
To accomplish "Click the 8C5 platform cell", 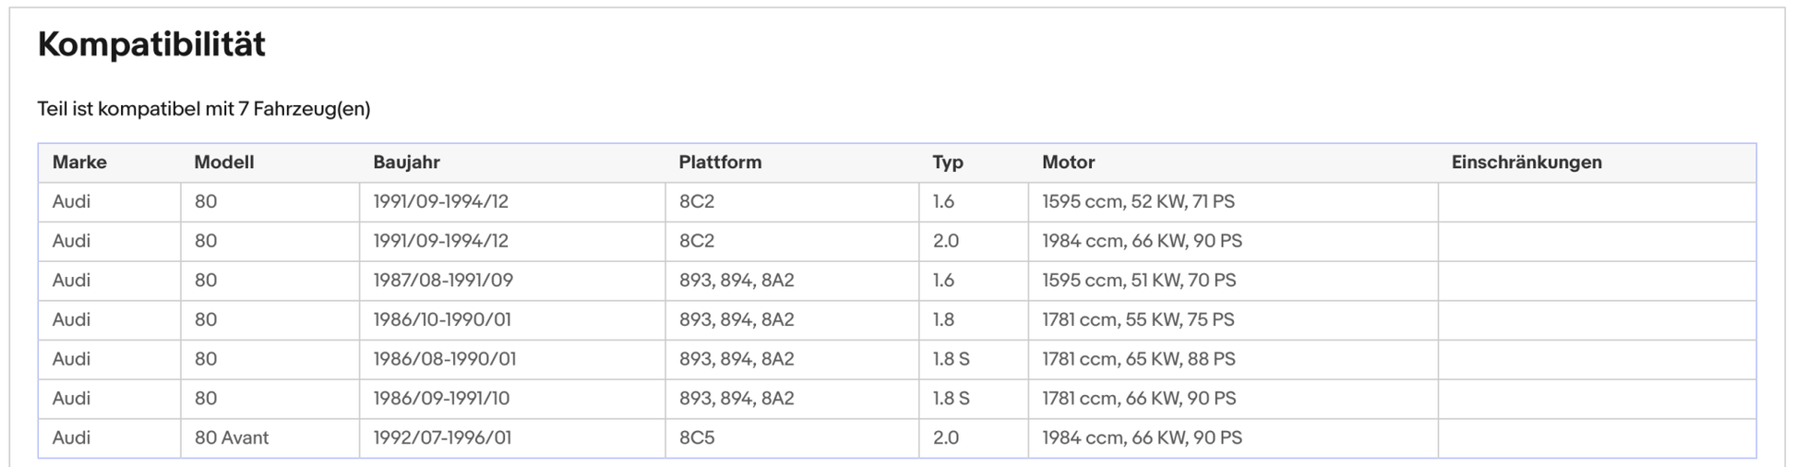I will point(697,437).
